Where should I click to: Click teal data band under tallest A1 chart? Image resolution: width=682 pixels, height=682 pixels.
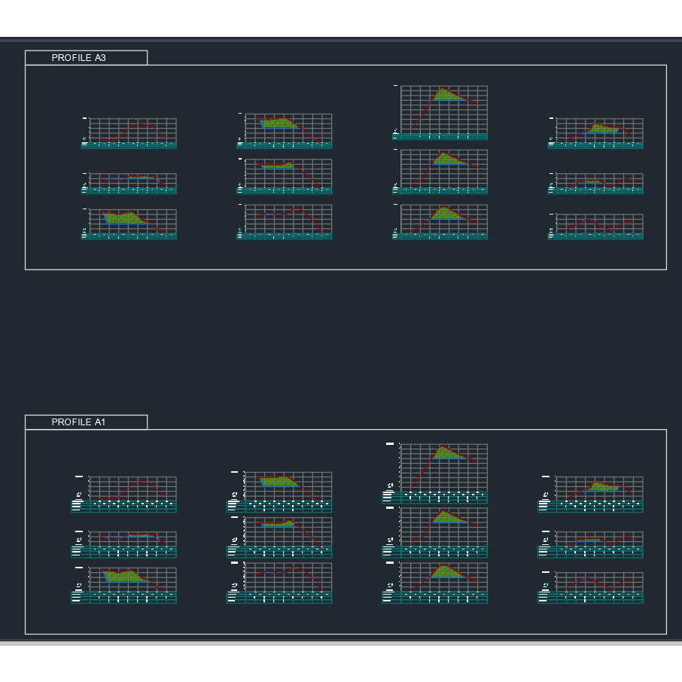(443, 498)
